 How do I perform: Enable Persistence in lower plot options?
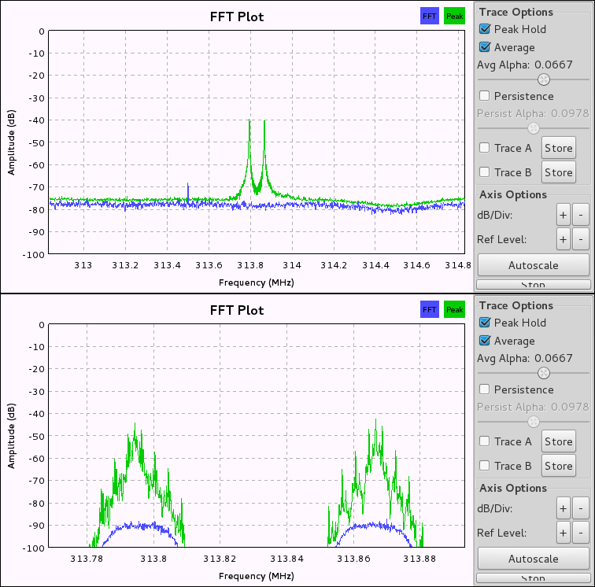[485, 389]
